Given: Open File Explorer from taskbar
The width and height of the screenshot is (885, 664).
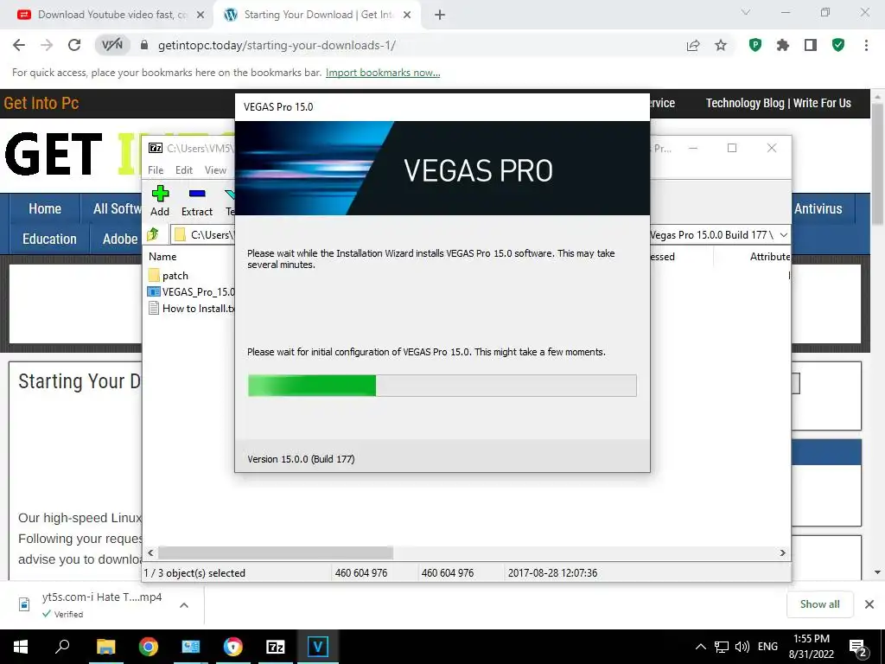Looking at the screenshot, I should point(105,647).
